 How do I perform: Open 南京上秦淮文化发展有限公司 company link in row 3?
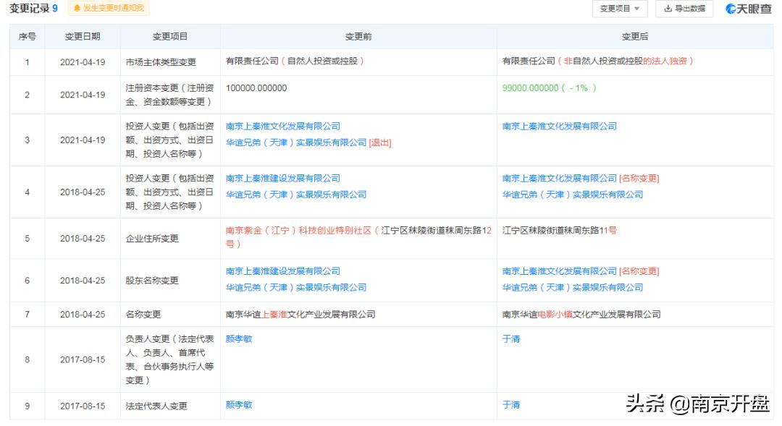pos(285,126)
